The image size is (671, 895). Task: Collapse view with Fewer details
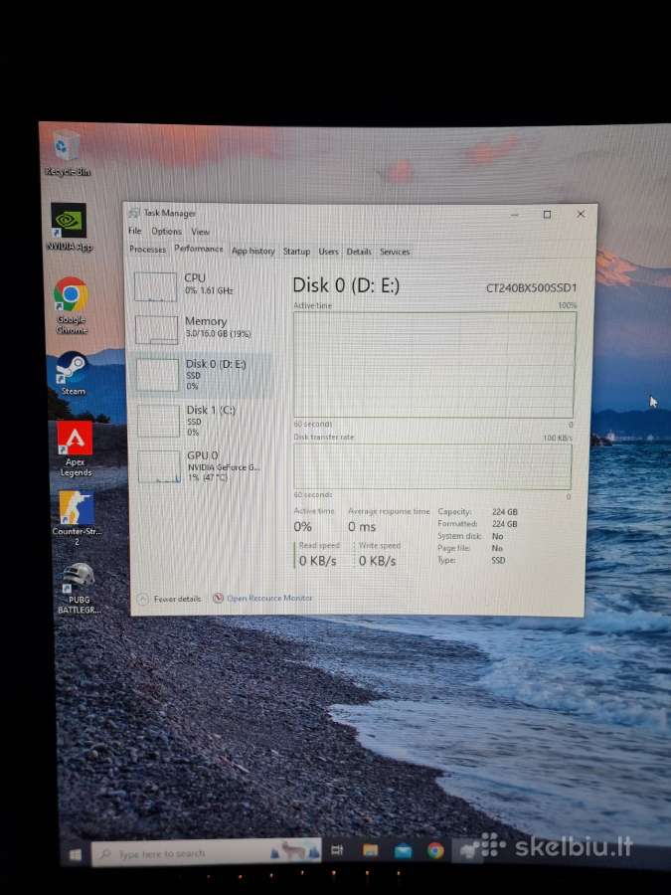coord(170,599)
